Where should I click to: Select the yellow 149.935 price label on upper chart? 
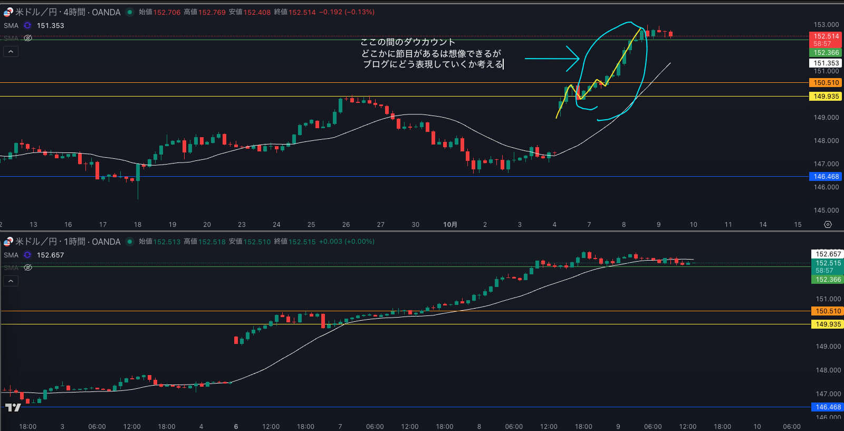(826, 97)
